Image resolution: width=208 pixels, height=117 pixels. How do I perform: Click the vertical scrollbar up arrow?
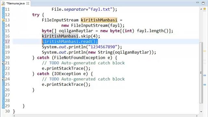201,9
